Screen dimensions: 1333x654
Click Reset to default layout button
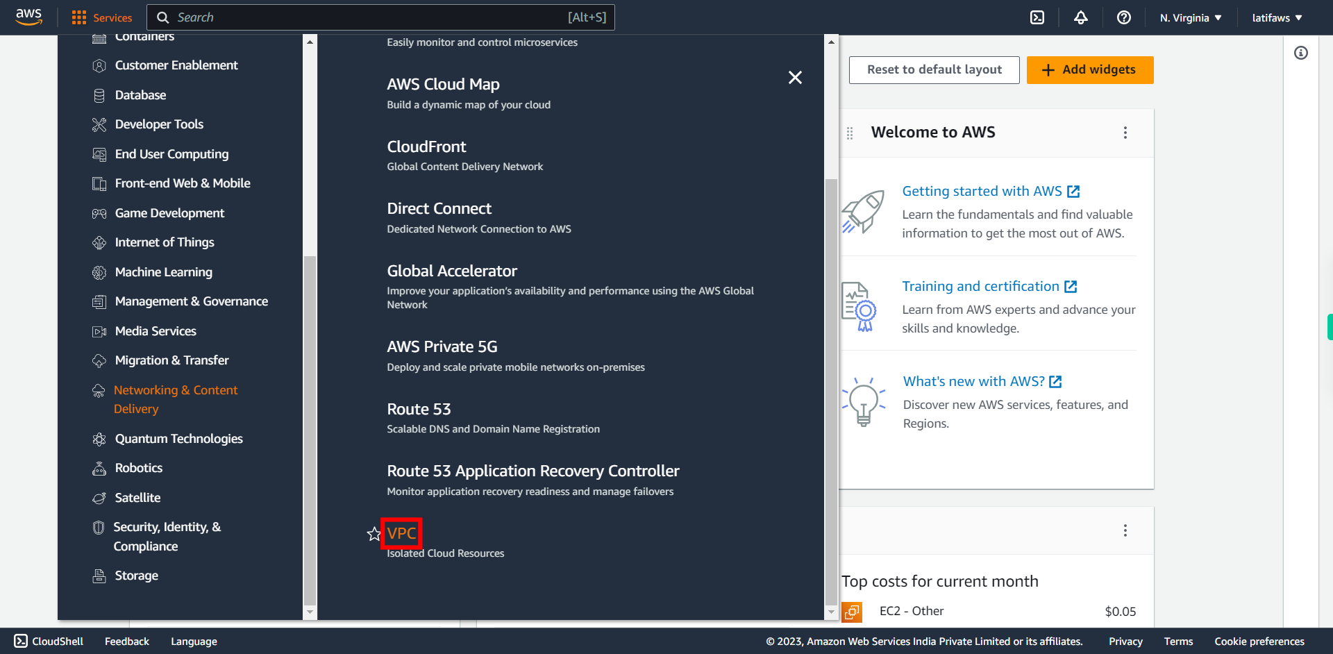click(x=934, y=69)
